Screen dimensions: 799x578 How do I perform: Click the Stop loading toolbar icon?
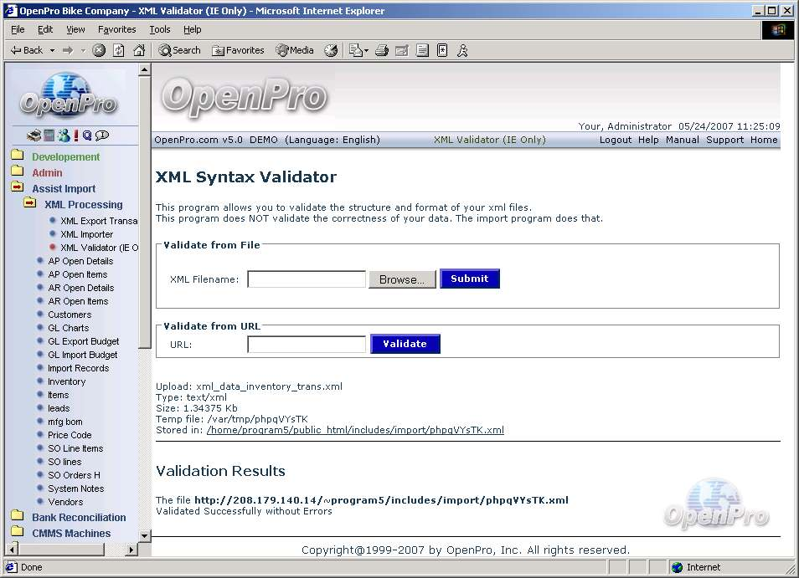[99, 50]
